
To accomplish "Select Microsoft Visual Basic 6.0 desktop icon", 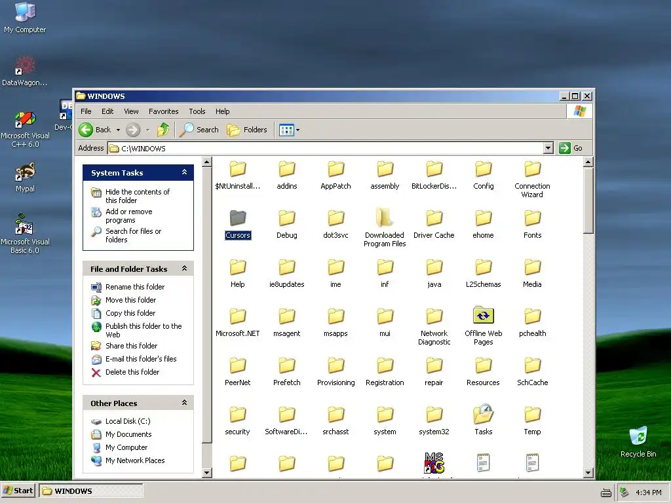I will coord(25,234).
